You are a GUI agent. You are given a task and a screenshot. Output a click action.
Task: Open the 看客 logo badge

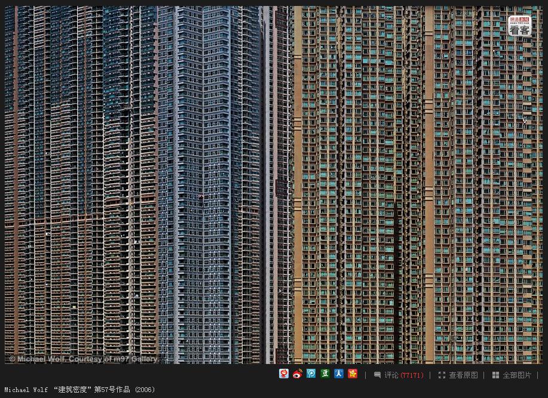520,26
